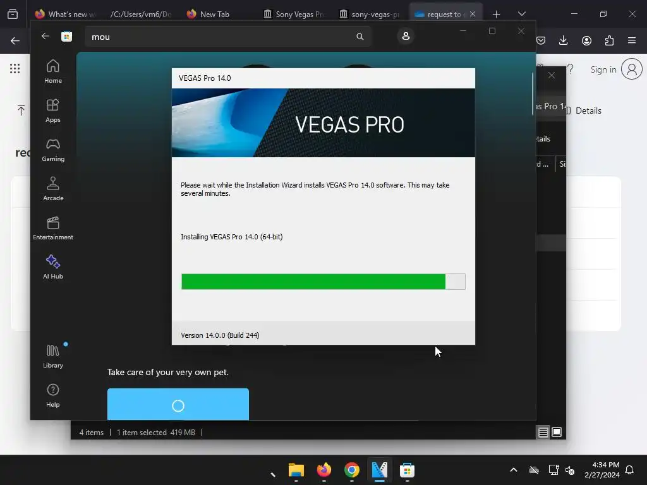Click 'Take care of your very own pet.' text

click(167, 372)
